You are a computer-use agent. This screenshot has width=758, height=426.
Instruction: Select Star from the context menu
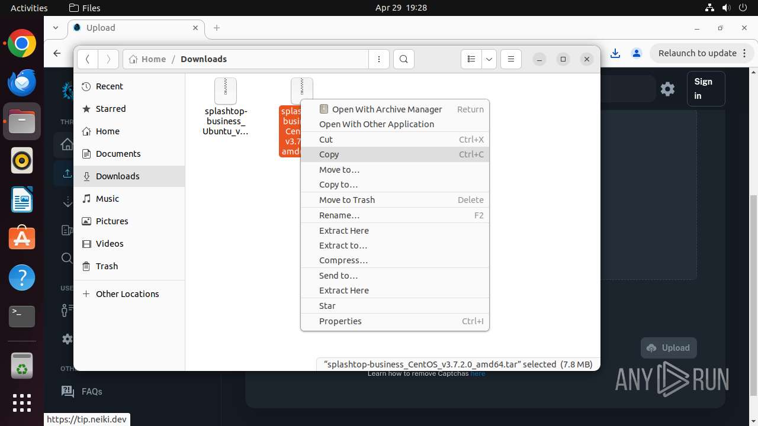[395, 306]
